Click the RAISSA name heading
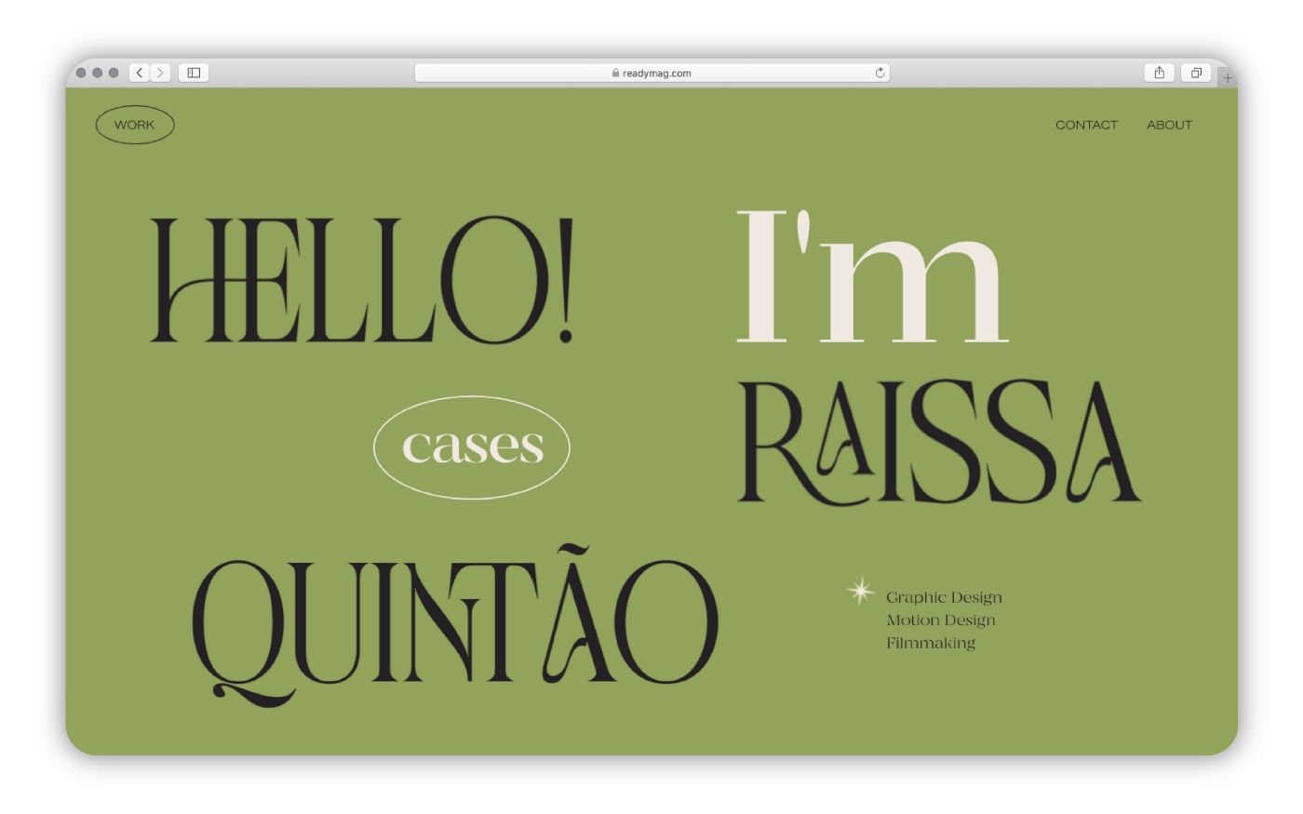Image resolution: width=1303 pixels, height=814 pixels. [940, 443]
